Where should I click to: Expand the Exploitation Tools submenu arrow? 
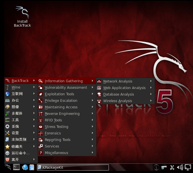point(93,94)
